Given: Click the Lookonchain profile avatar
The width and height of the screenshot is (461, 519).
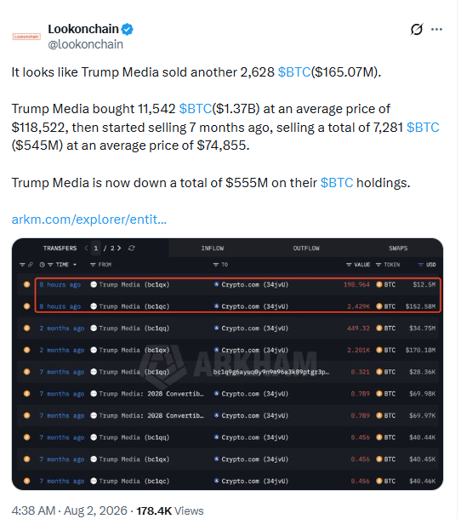Looking at the screenshot, I should 26,37.
